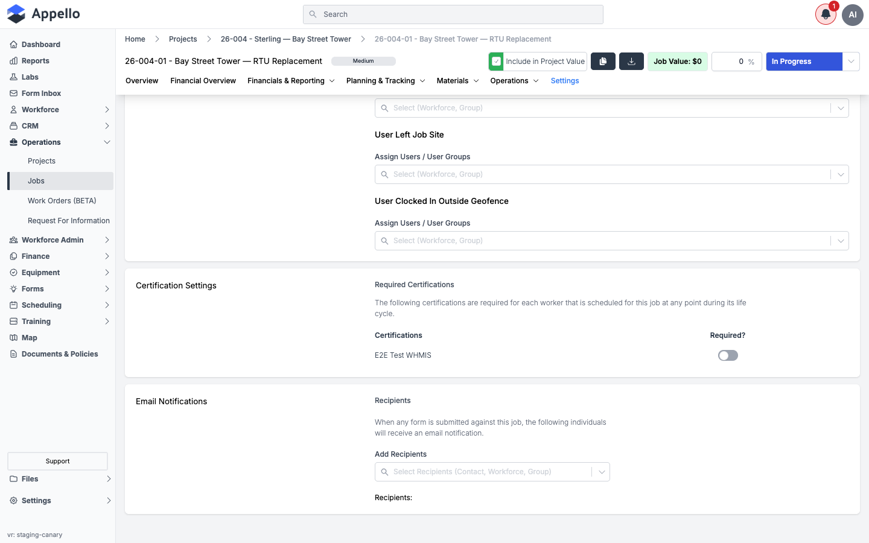This screenshot has width=869, height=543.
Task: Go to Home breadcrumb
Action: click(135, 39)
